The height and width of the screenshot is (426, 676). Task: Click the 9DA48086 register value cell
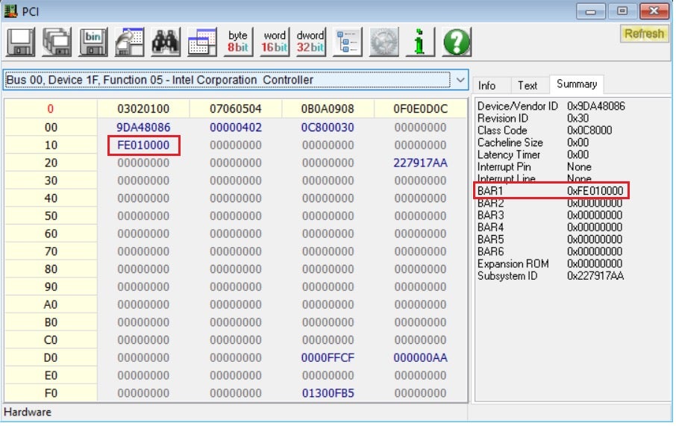point(143,128)
